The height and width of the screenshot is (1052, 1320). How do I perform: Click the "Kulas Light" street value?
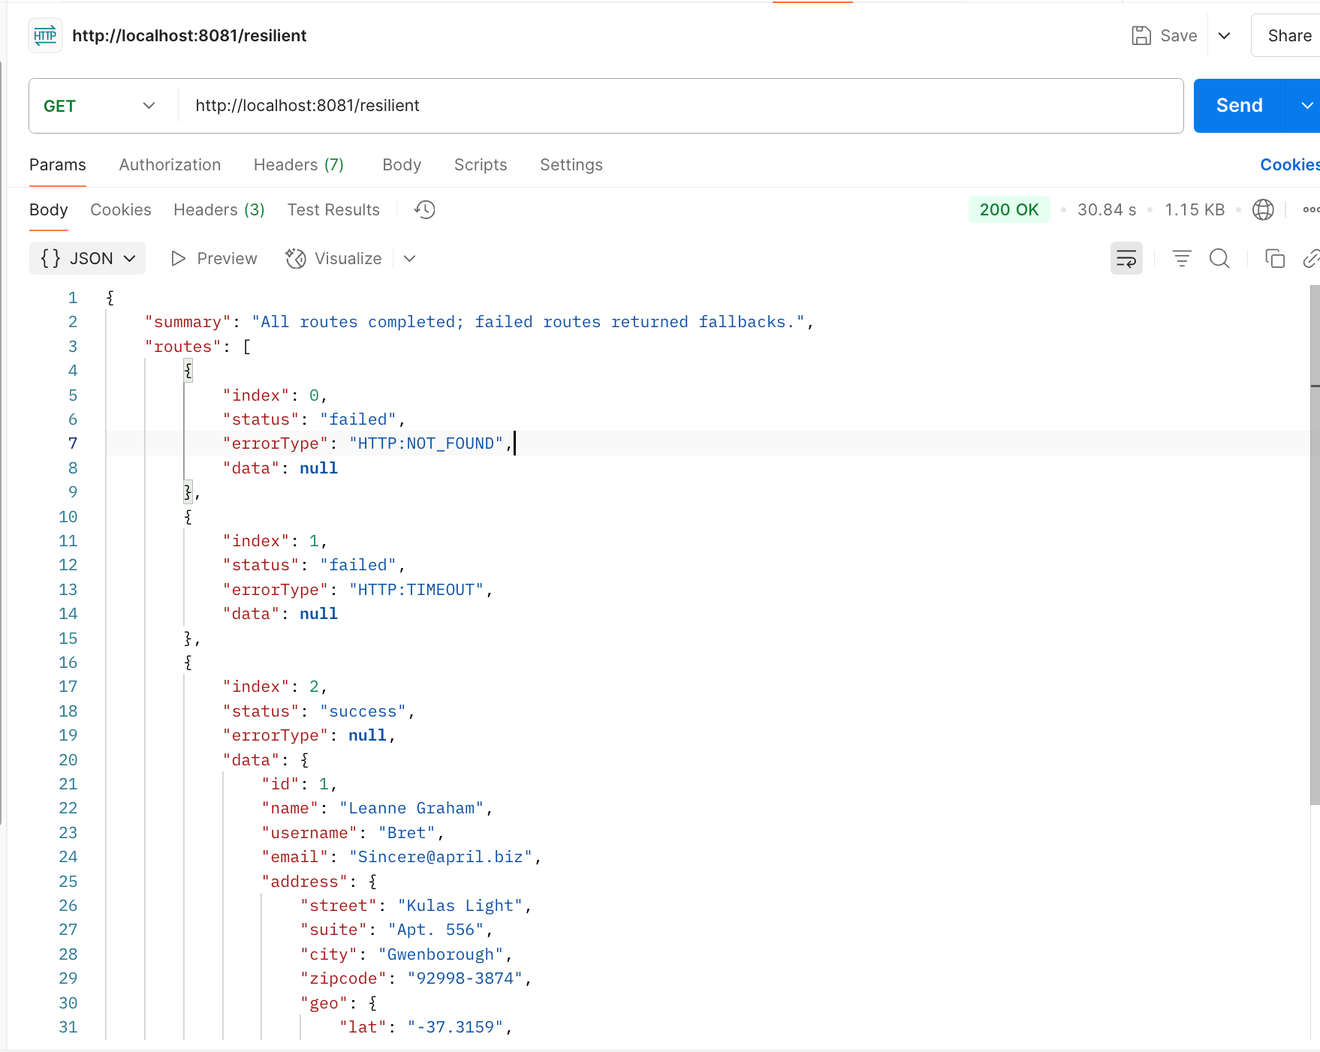pyautogui.click(x=460, y=906)
